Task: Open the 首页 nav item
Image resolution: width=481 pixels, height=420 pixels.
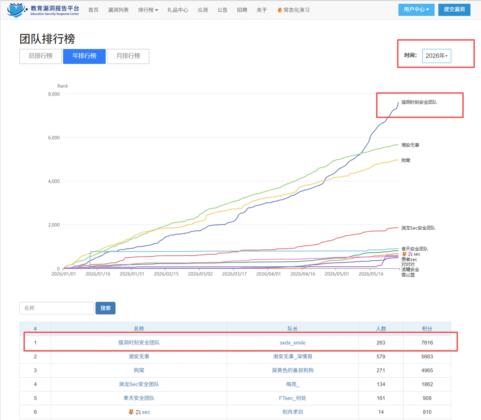Action: click(93, 10)
